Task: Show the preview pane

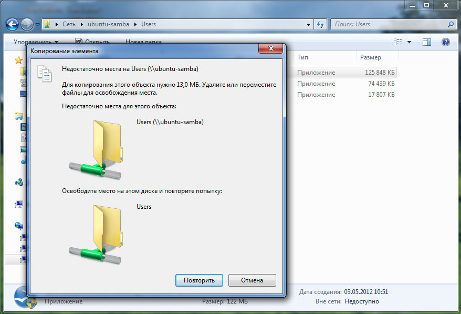Action: (427, 42)
